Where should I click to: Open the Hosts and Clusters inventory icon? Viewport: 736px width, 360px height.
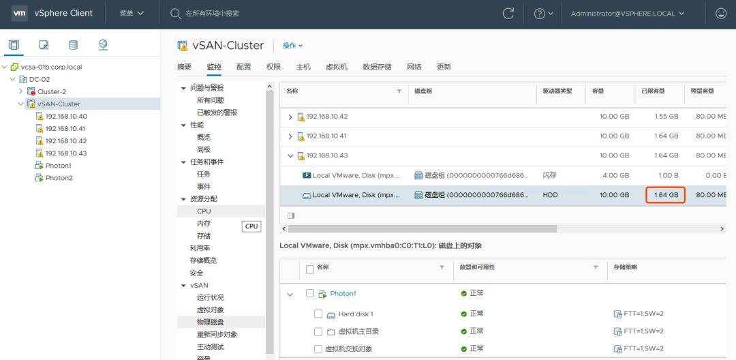click(14, 45)
